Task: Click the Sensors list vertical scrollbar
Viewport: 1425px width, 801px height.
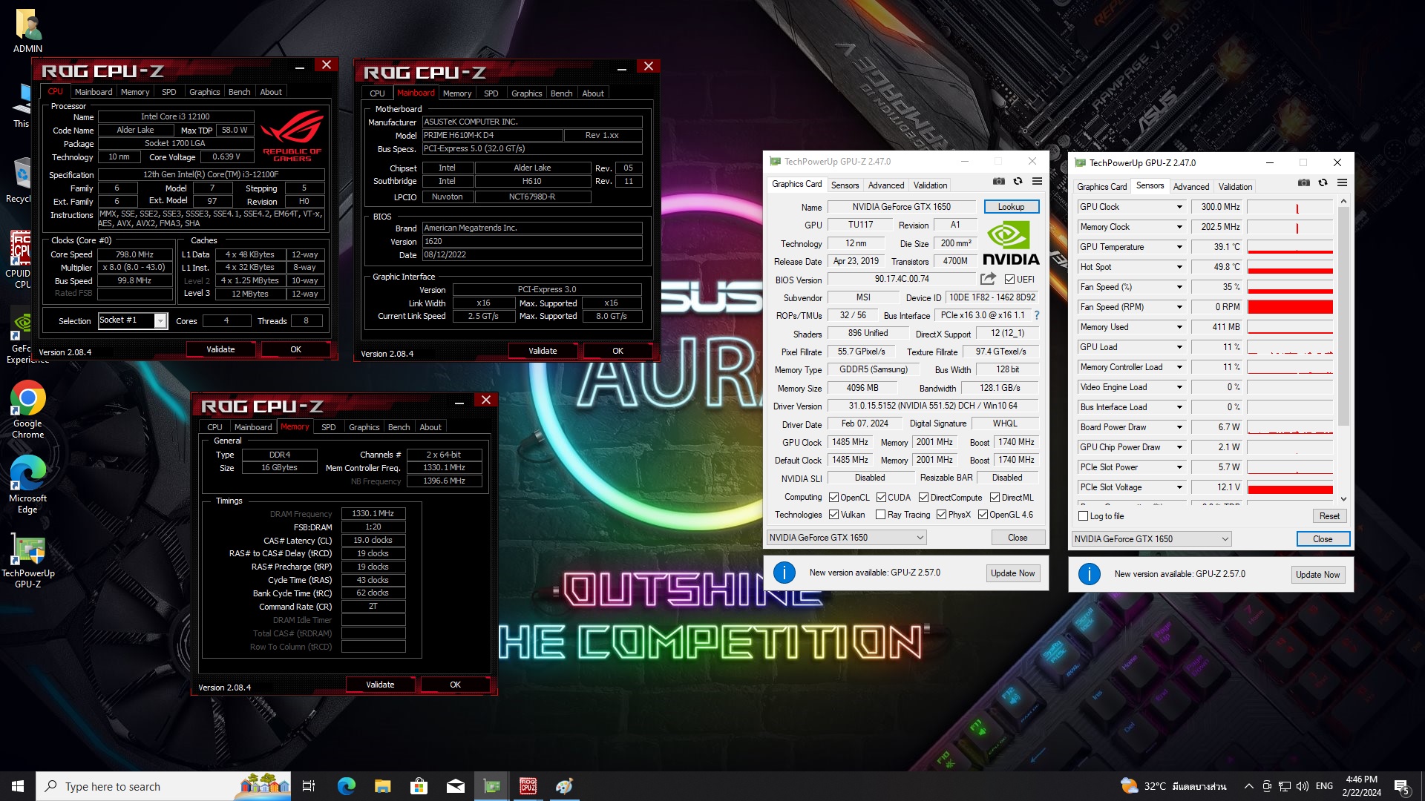Action: [x=1343, y=311]
